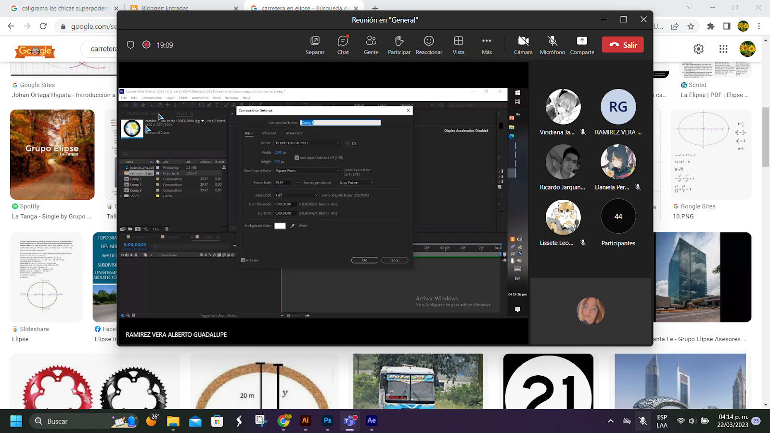This screenshot has width=770, height=433.
Task: Open the ESP LAA language switcher
Action: tap(662, 421)
